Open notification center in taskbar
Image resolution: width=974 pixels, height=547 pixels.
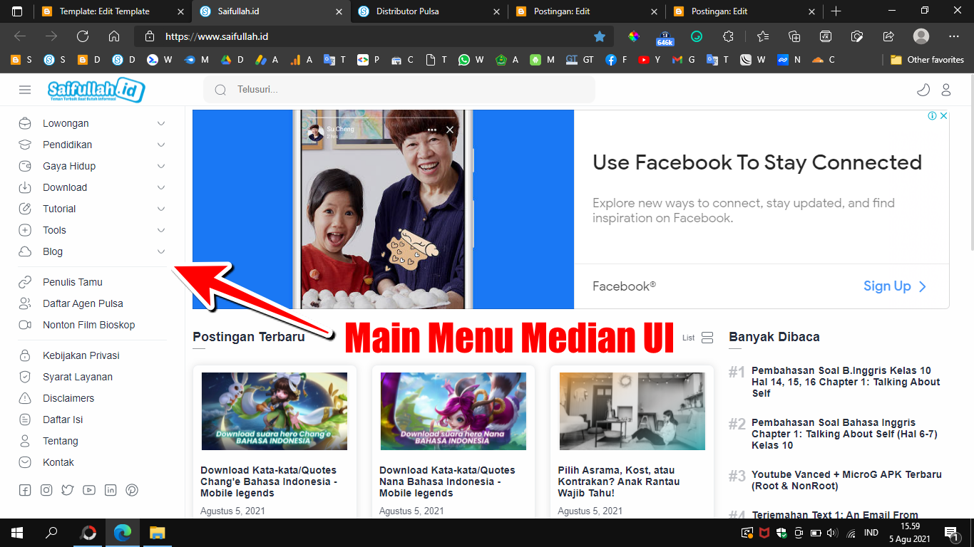[x=950, y=533]
